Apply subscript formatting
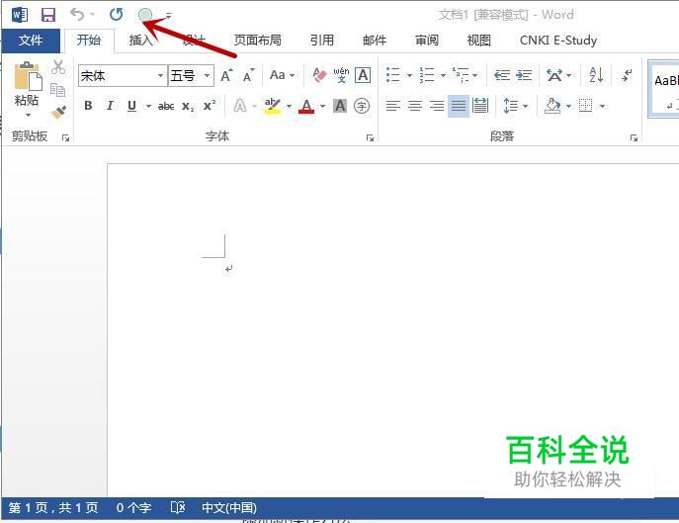 coord(188,106)
